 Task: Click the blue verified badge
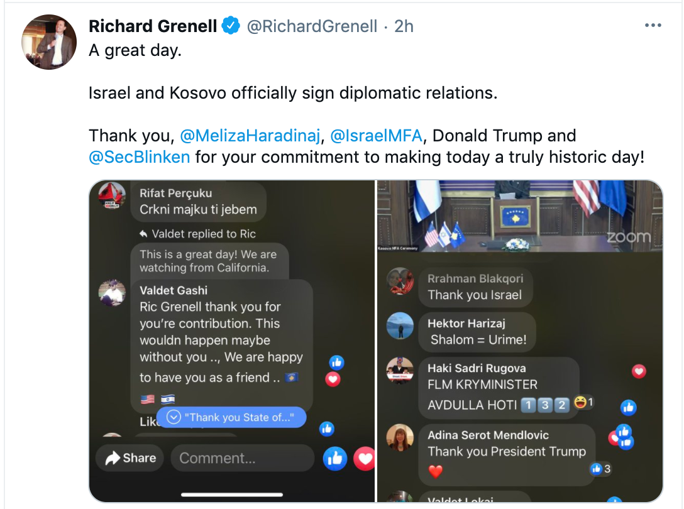pyautogui.click(x=231, y=26)
